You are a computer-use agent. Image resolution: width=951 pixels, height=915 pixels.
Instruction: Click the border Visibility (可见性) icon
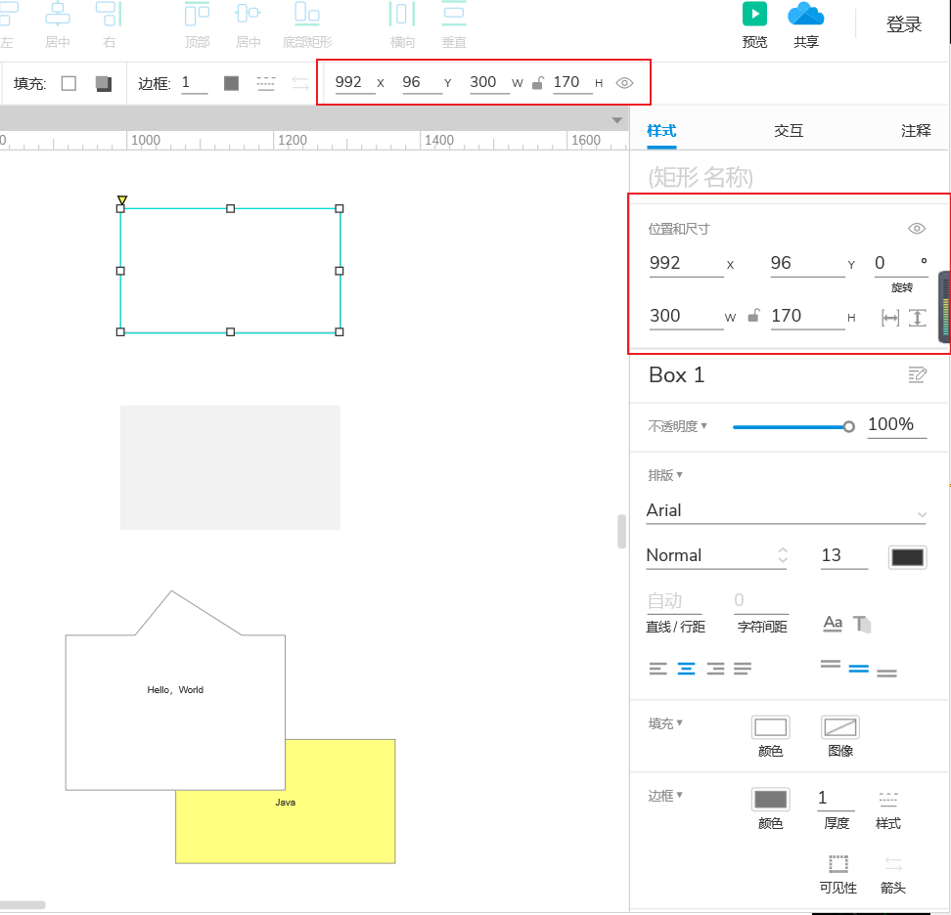[838, 863]
